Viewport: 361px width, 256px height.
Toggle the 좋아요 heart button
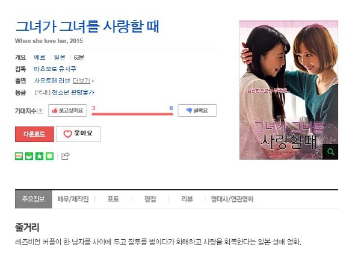tap(78, 134)
